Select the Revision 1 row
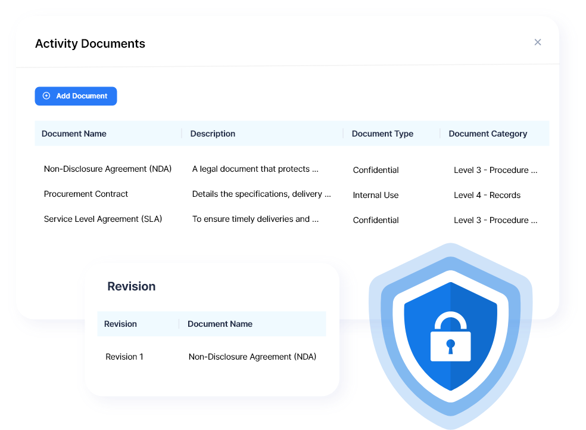586x430 pixels. coord(124,357)
